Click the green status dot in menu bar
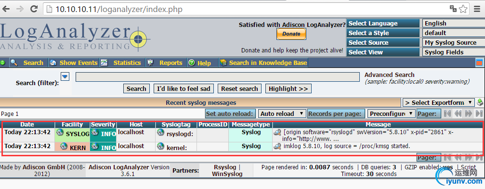 pos(3,63)
